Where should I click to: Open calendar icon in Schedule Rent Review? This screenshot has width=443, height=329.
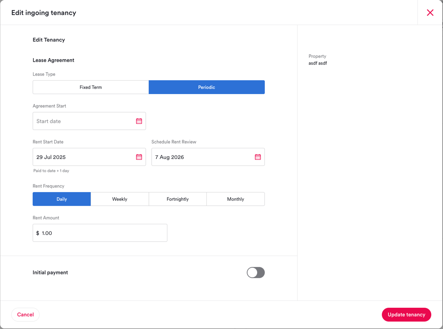pyautogui.click(x=258, y=157)
